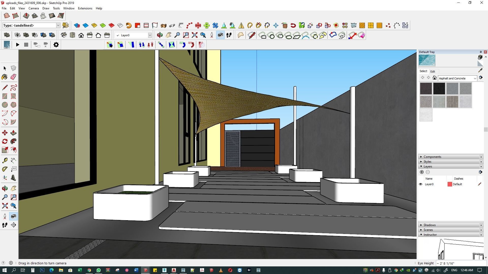488x274 pixels.
Task: Expand the Components panel
Action: (x=432, y=157)
